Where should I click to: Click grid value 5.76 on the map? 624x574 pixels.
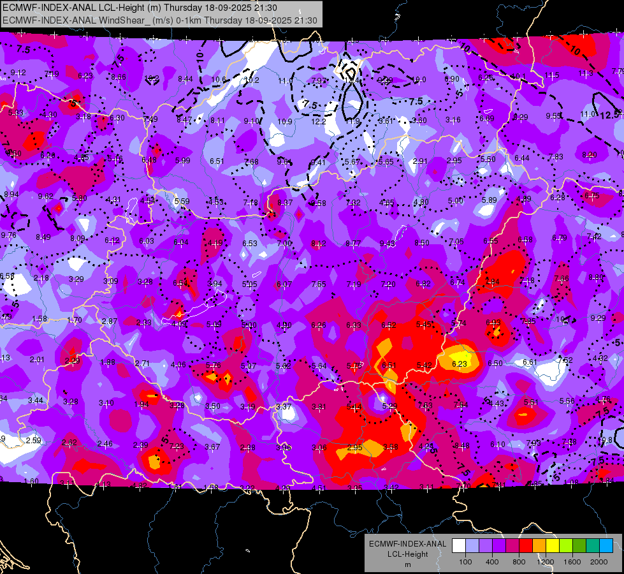point(214,365)
